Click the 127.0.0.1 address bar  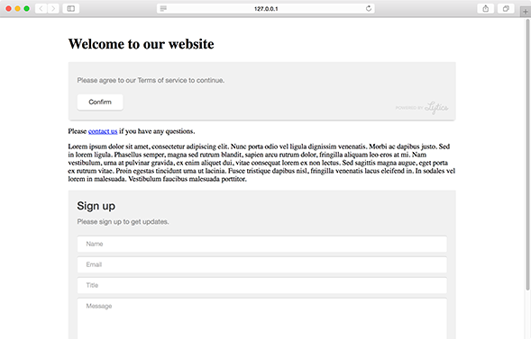266,8
